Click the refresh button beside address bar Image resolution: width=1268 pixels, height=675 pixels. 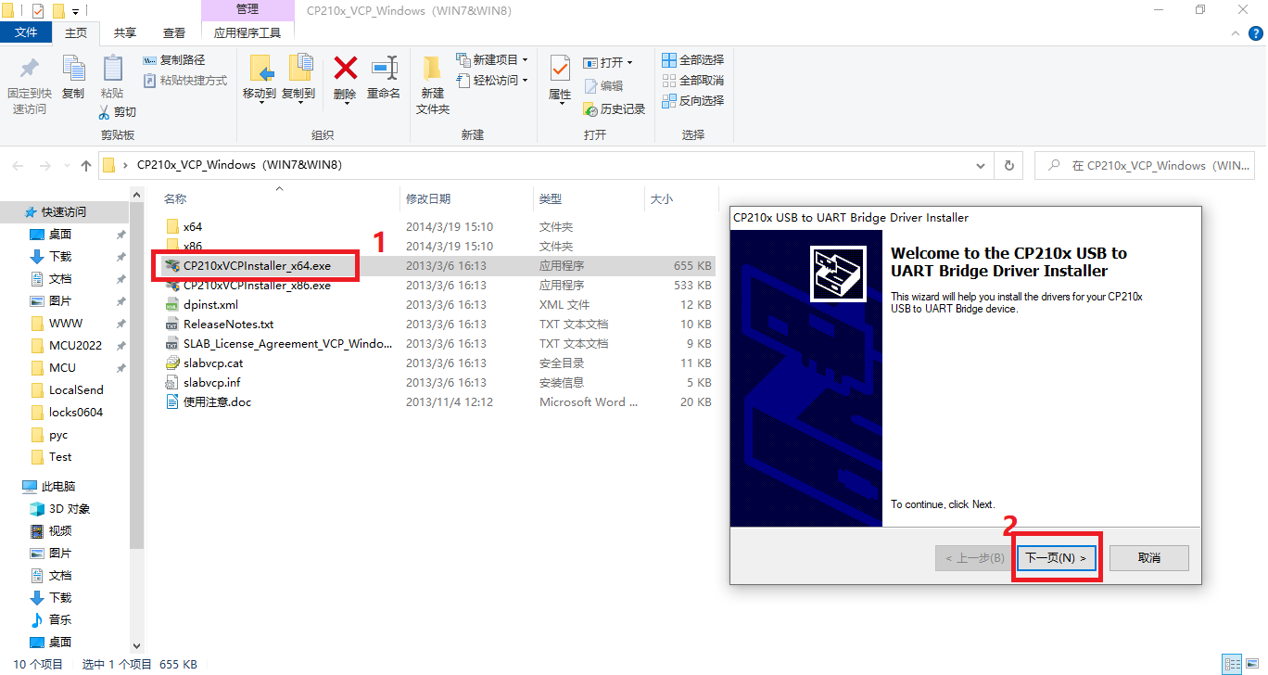(x=1009, y=166)
